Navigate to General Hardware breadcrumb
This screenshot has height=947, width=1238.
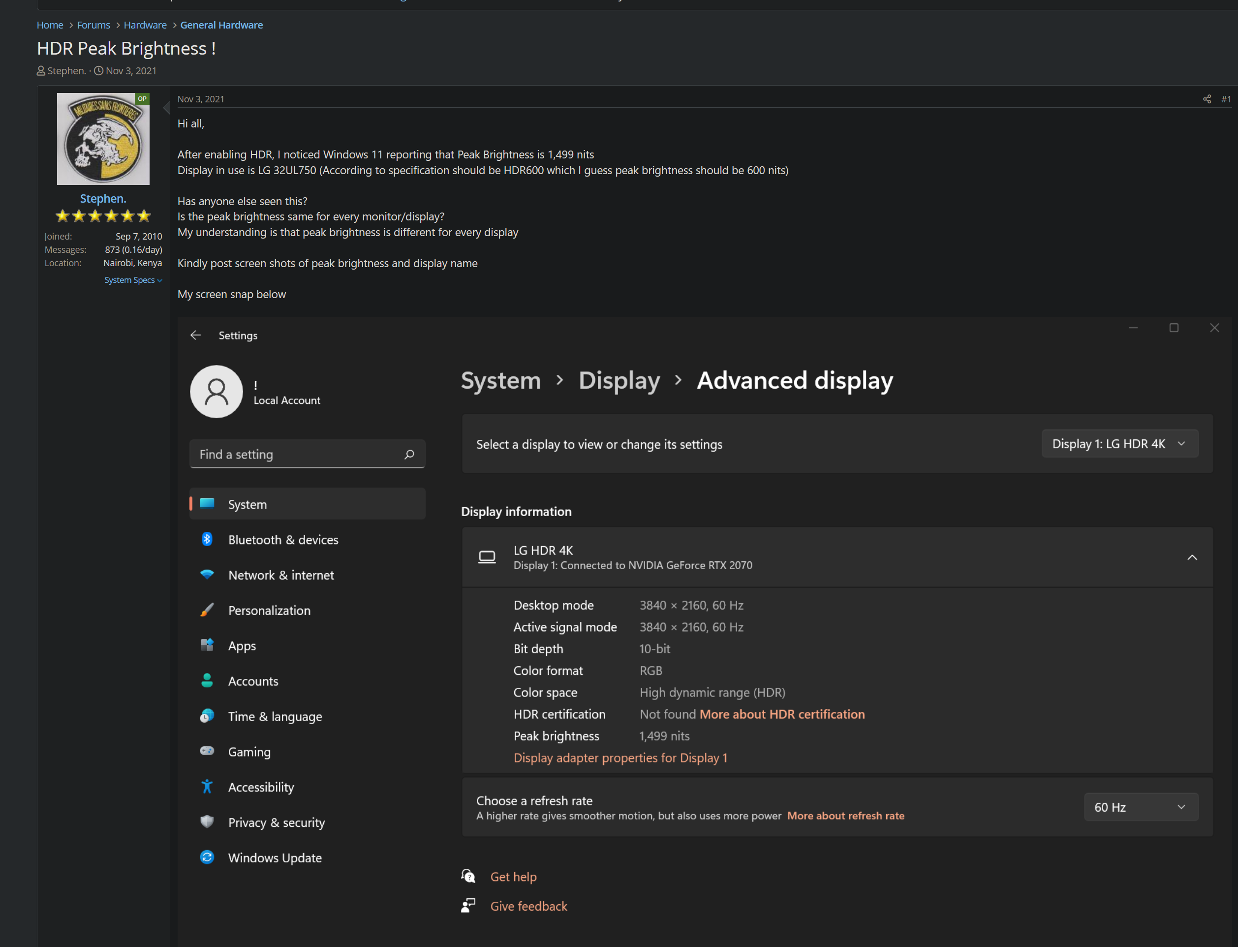(221, 25)
